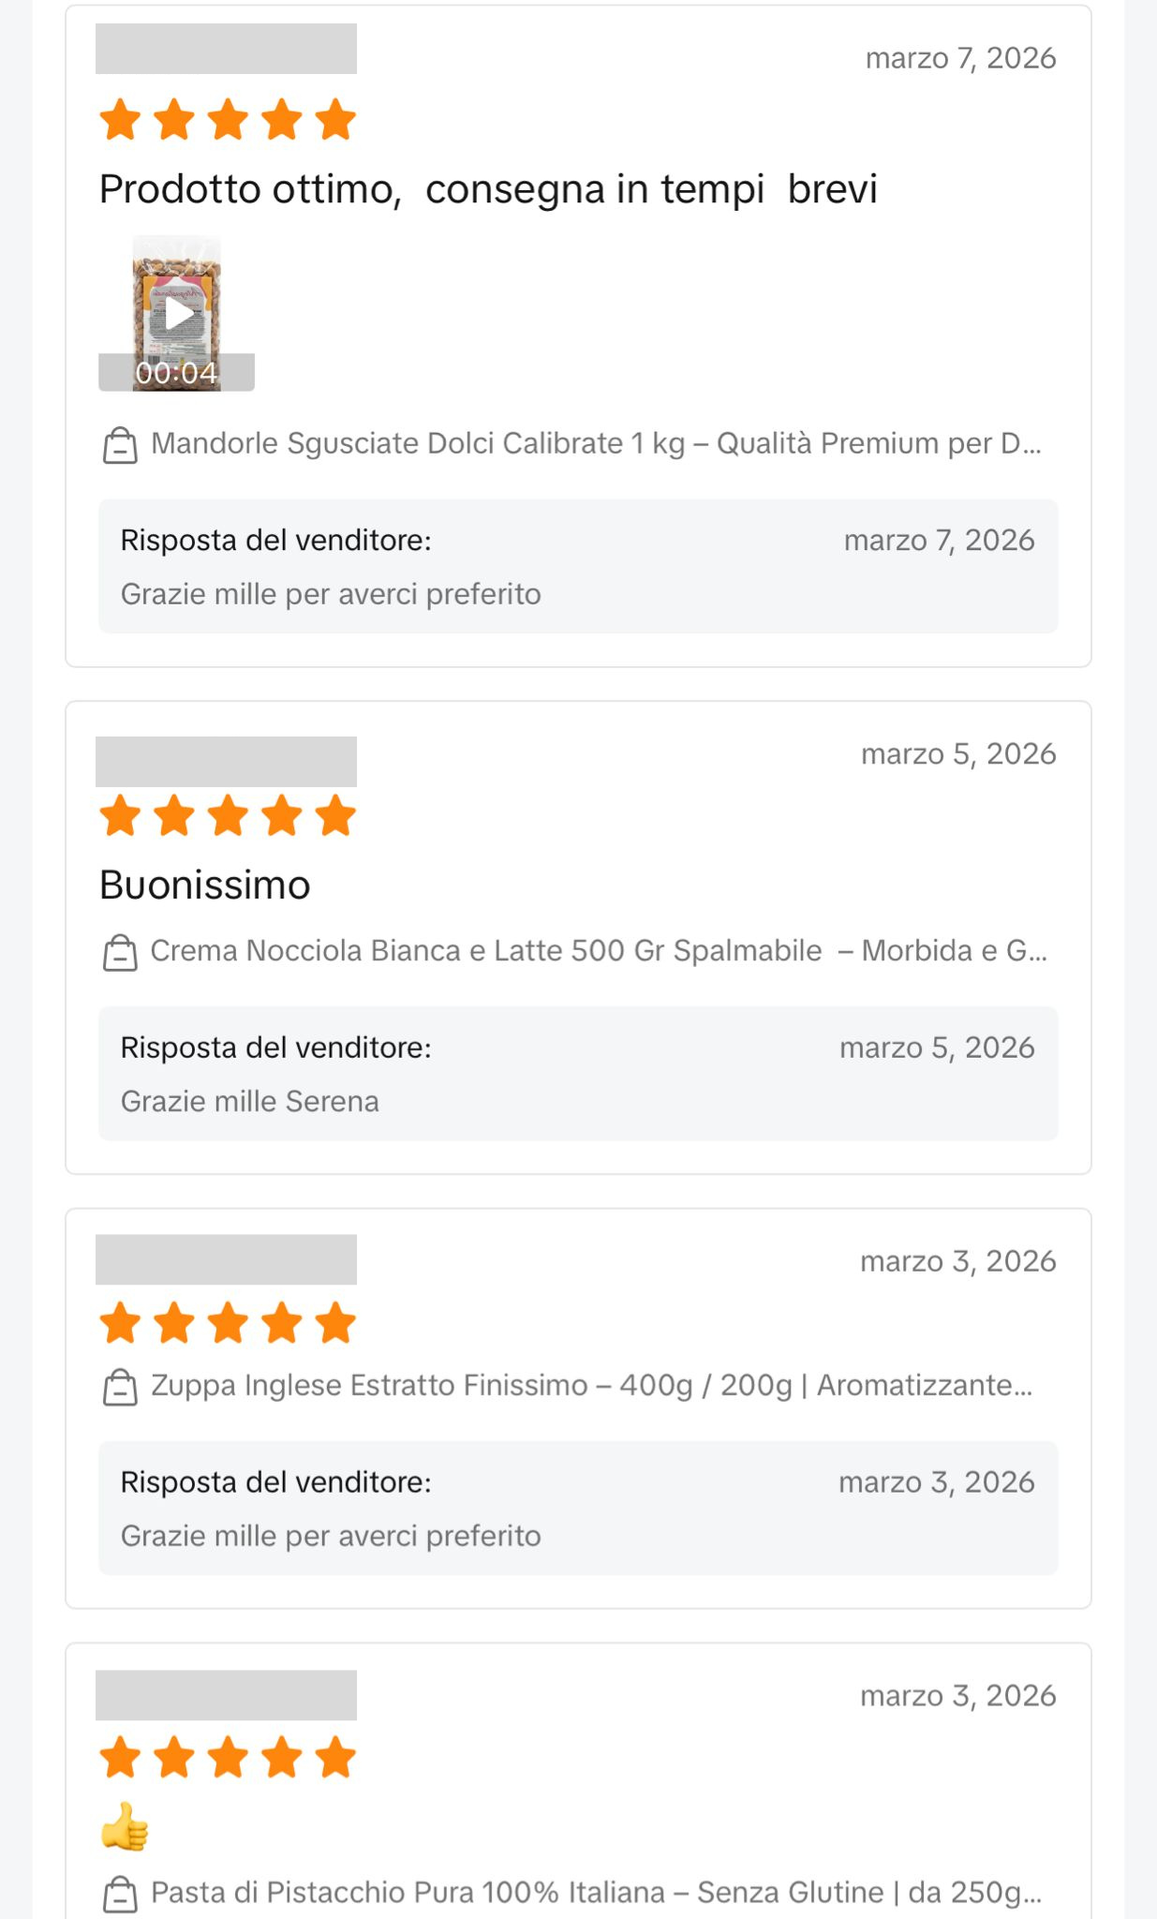Screen dimensions: 1157x1919
Task: Click shopping bag icon beside Pasta di Pistacchio
Action: click(120, 1894)
